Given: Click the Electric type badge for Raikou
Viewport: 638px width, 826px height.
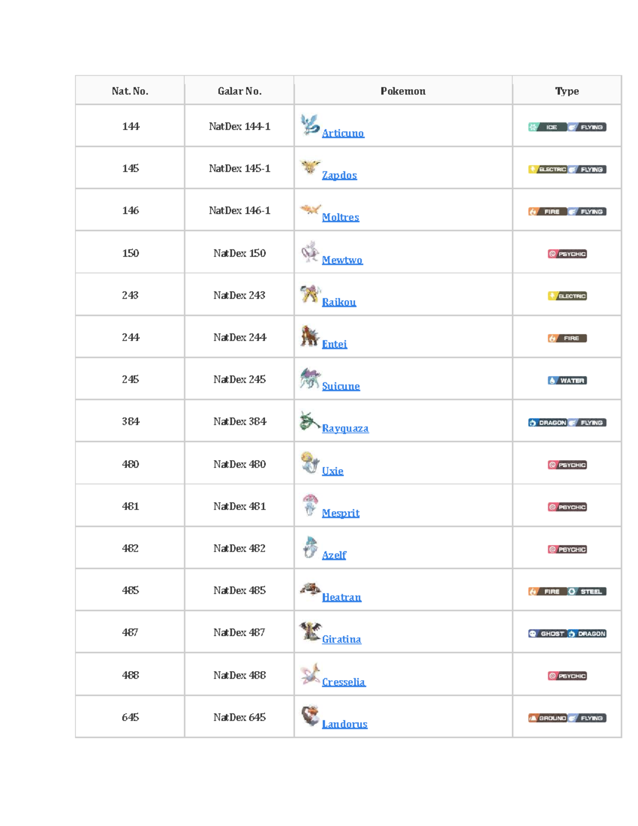Looking at the screenshot, I should tap(567, 296).
